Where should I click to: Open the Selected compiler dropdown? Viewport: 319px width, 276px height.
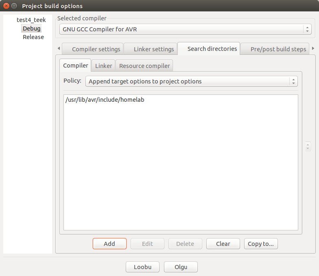(x=185, y=29)
